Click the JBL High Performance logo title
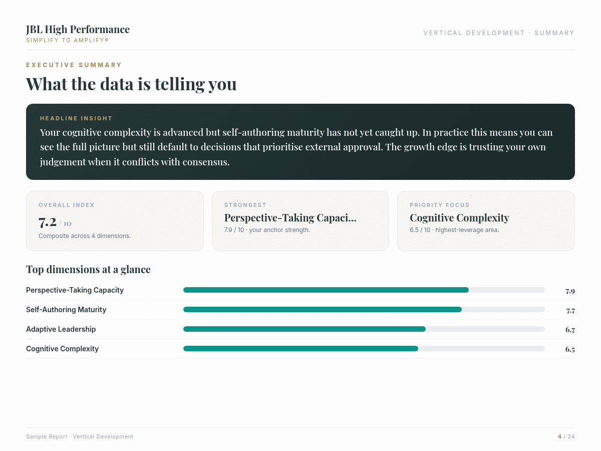Viewport: 601px width, 451px height. click(78, 29)
